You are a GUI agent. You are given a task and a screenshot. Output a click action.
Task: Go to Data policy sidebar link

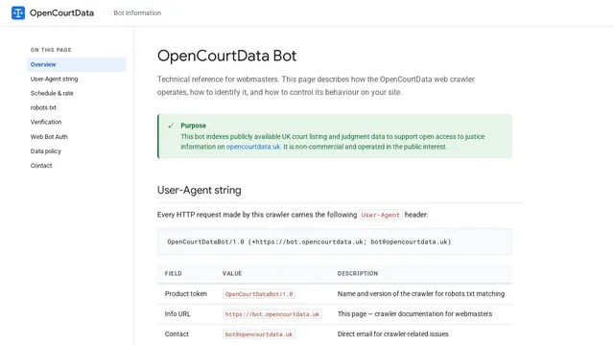point(46,151)
